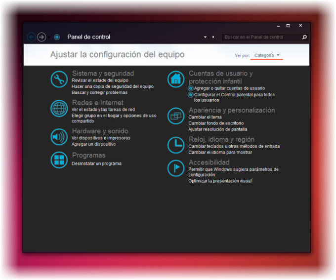Maximize the Panel de control window
This screenshot has width=336, height=280.
(288, 26)
